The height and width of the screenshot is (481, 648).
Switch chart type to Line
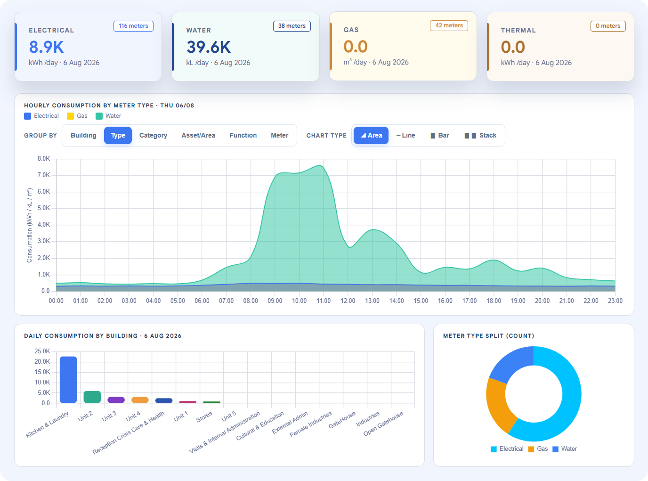(x=406, y=136)
